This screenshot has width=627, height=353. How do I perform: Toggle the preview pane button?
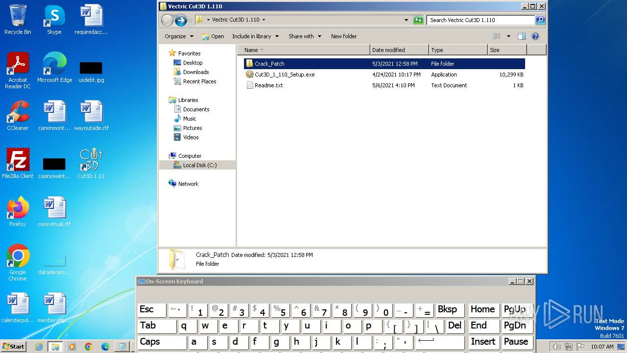(522, 36)
